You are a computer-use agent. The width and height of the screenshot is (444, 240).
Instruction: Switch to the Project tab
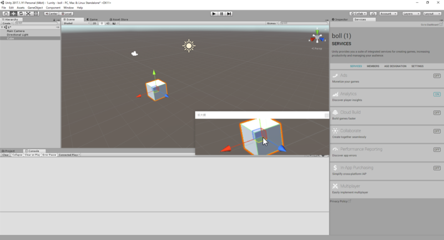pyautogui.click(x=8, y=151)
